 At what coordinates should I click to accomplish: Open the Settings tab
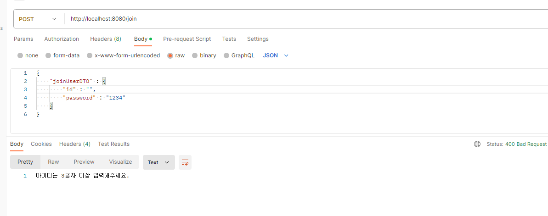[258, 39]
